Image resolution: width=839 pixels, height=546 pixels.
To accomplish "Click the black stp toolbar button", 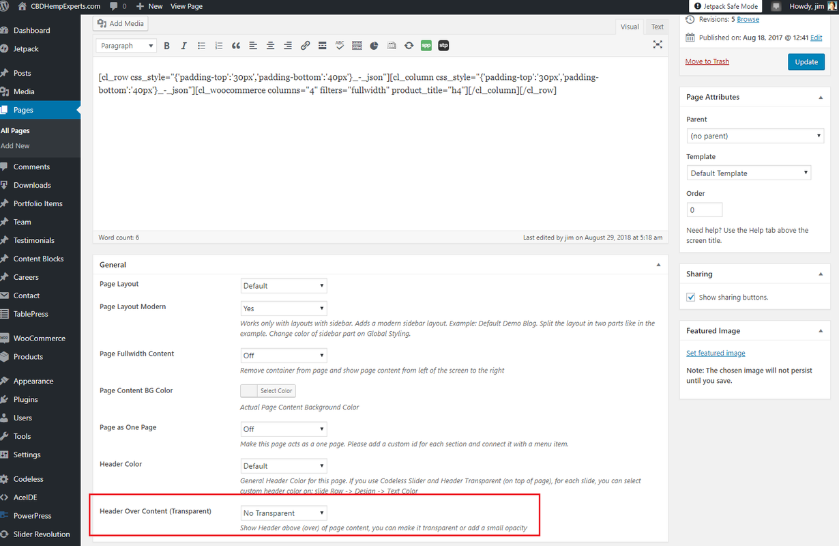I will pyautogui.click(x=443, y=46).
